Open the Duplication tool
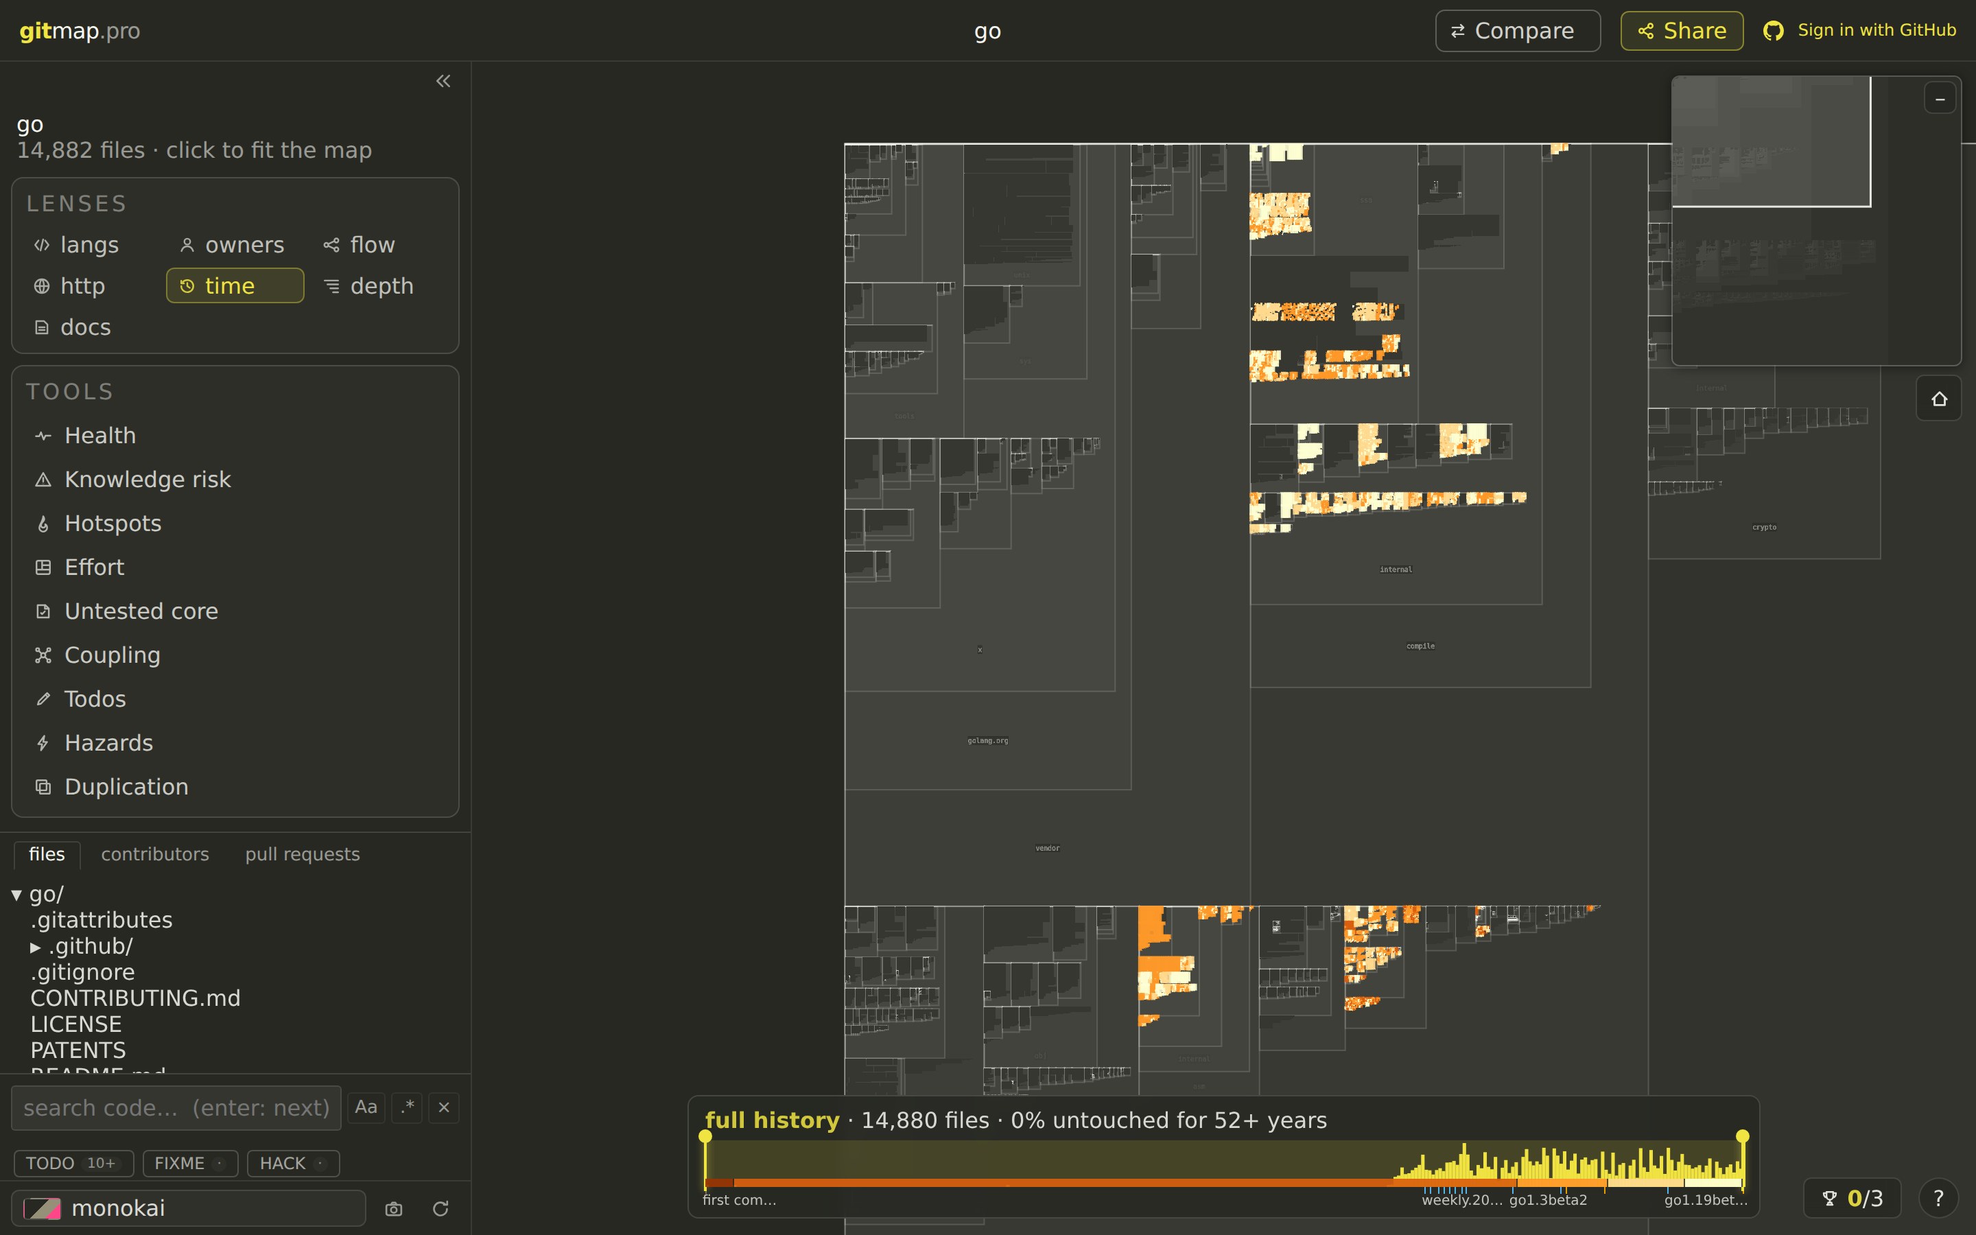This screenshot has height=1235, width=1976. pos(235,786)
